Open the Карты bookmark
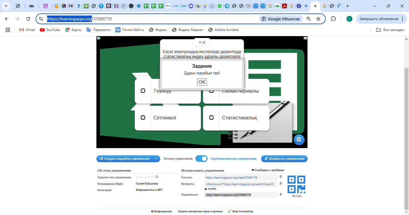Screen dimensions: 409x215 pyautogui.click(x=73, y=30)
